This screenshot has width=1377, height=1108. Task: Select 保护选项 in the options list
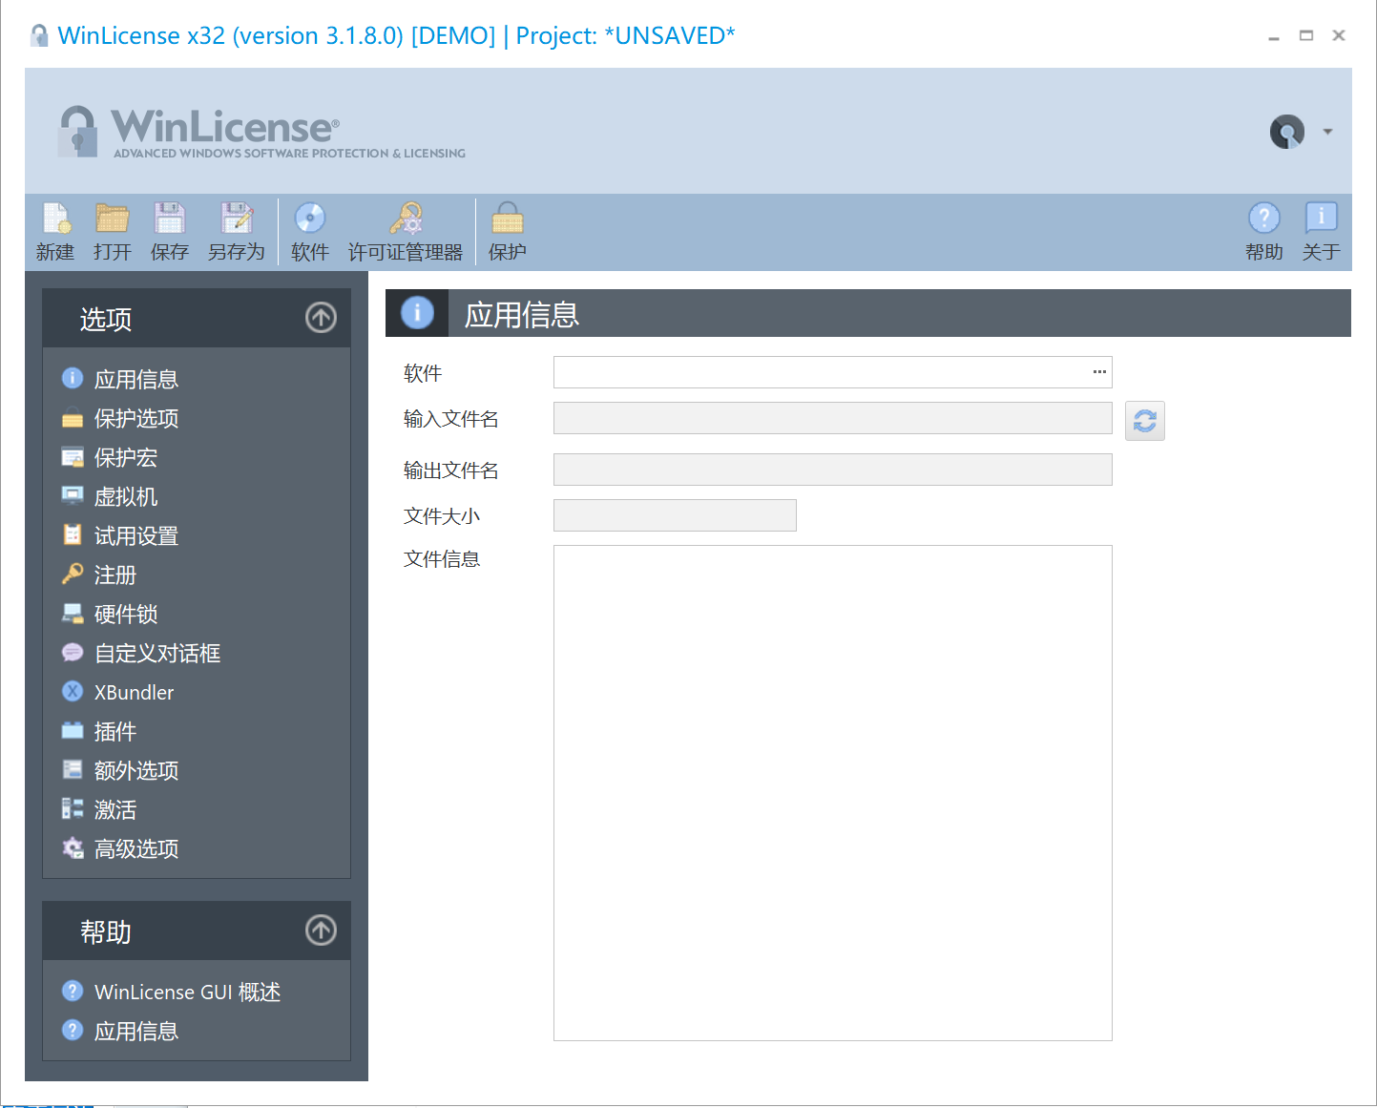tap(136, 419)
